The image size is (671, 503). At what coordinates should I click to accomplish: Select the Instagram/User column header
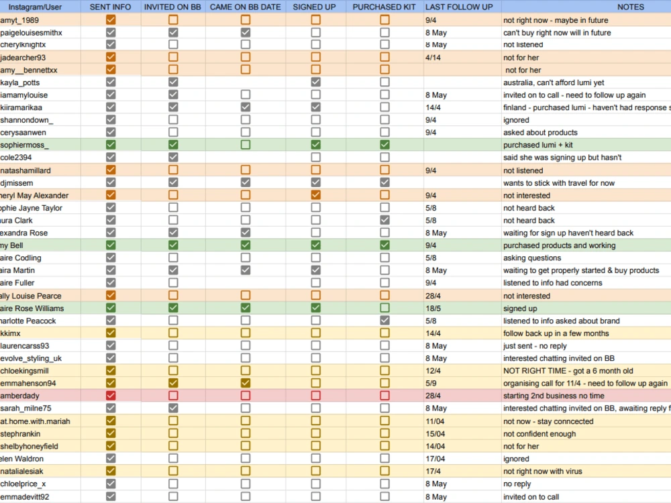pos(40,7)
